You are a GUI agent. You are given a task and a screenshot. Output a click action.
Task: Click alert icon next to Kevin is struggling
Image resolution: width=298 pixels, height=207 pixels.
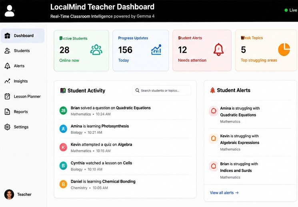(214, 138)
